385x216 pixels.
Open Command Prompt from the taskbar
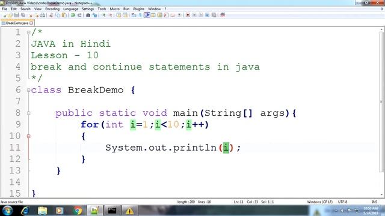(112, 211)
